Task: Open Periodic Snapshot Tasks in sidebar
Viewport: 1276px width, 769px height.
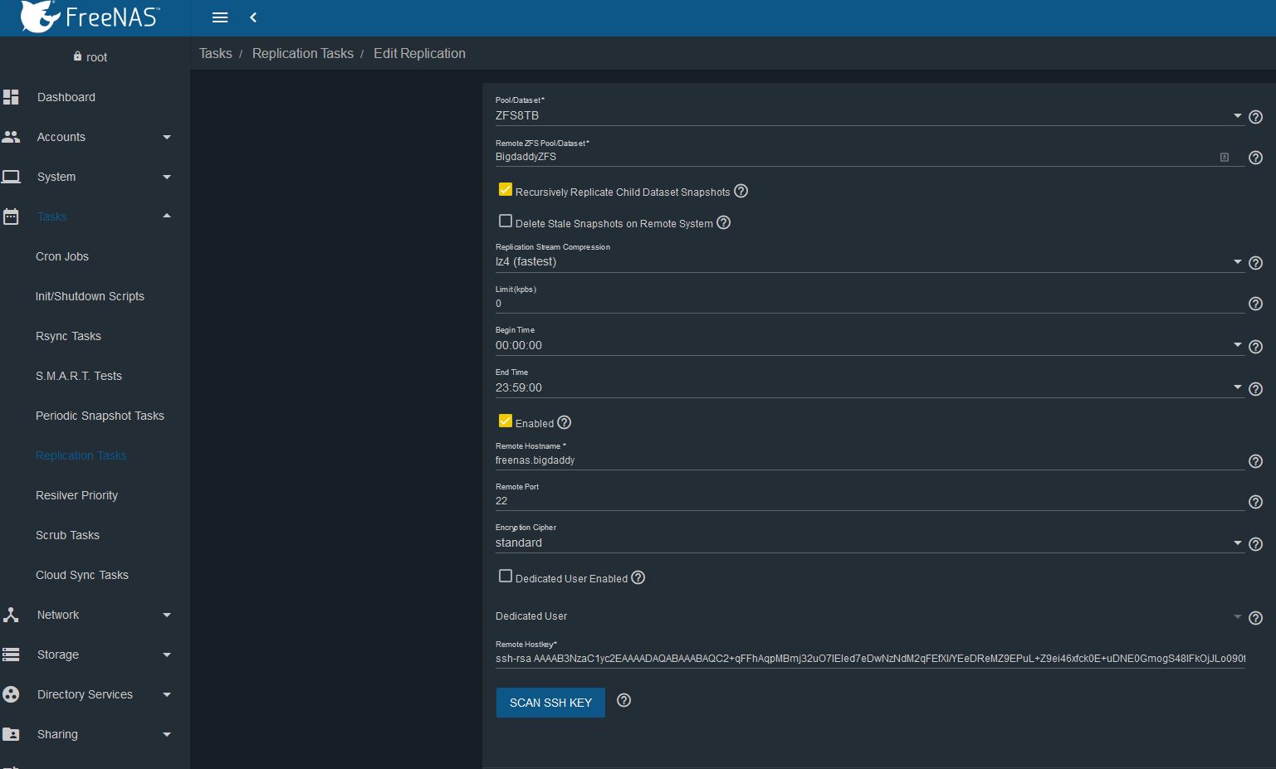Action: point(100,416)
